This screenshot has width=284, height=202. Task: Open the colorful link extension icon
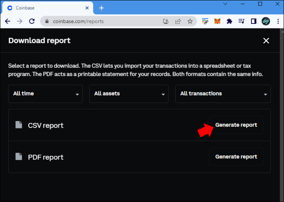(x=205, y=21)
